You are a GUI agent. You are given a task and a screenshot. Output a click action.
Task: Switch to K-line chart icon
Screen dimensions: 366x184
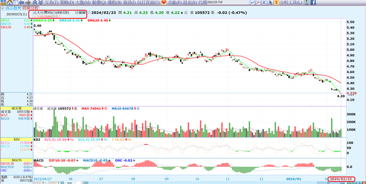click(x=264, y=2)
